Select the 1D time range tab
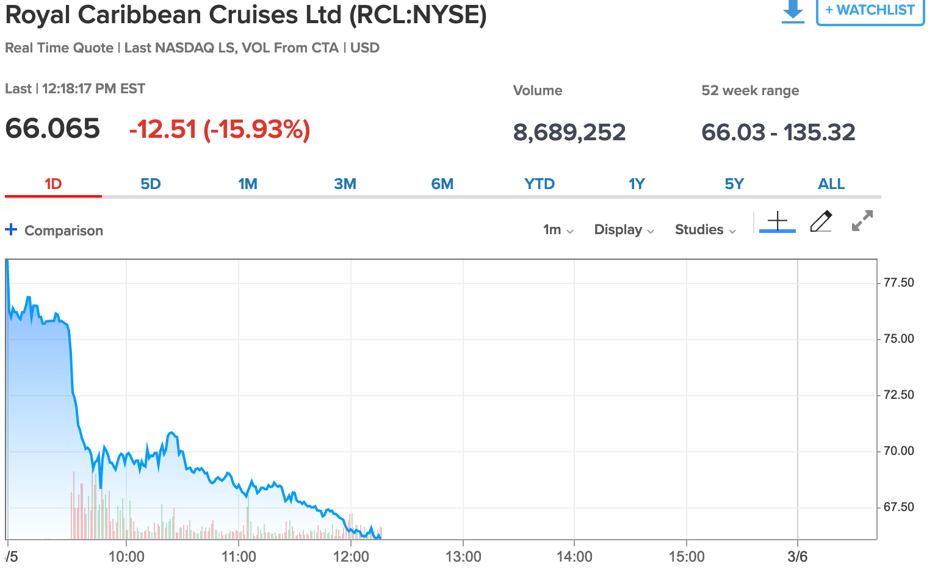Viewport: 935px width, 572px height. [53, 184]
